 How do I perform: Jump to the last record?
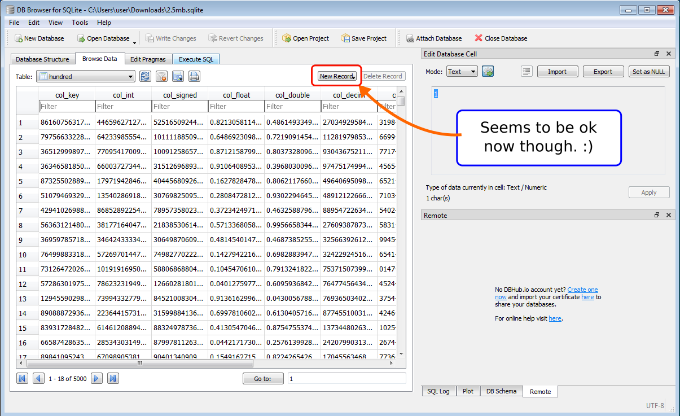(113, 378)
